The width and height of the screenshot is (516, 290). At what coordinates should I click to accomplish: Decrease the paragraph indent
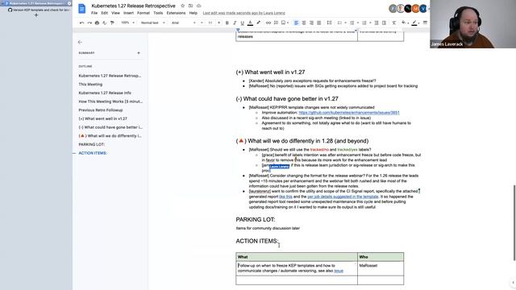click(377, 23)
